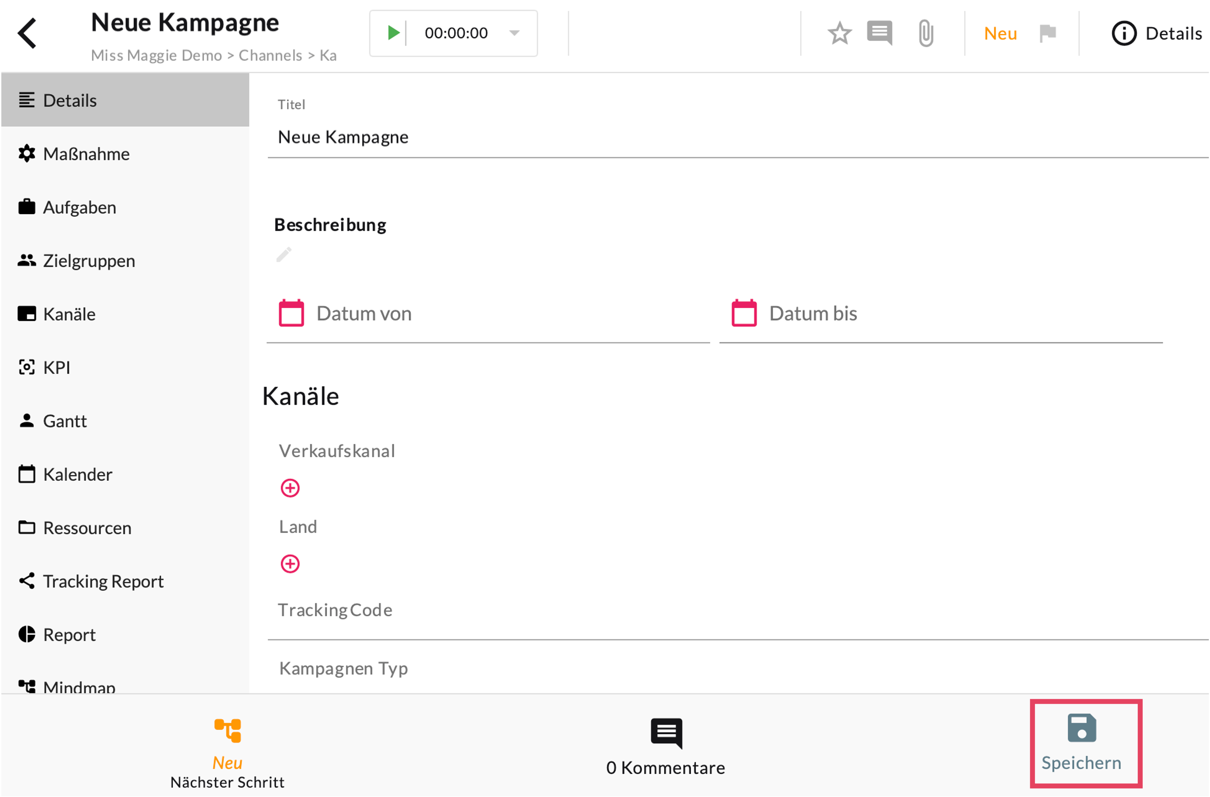Start the timer with the green play button

pyautogui.click(x=393, y=33)
